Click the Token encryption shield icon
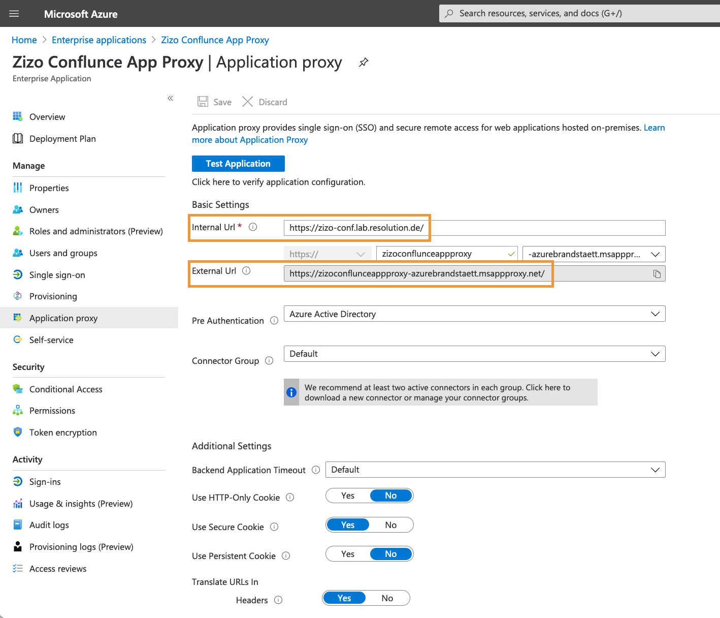Screen dimensions: 720x618 click(18, 432)
